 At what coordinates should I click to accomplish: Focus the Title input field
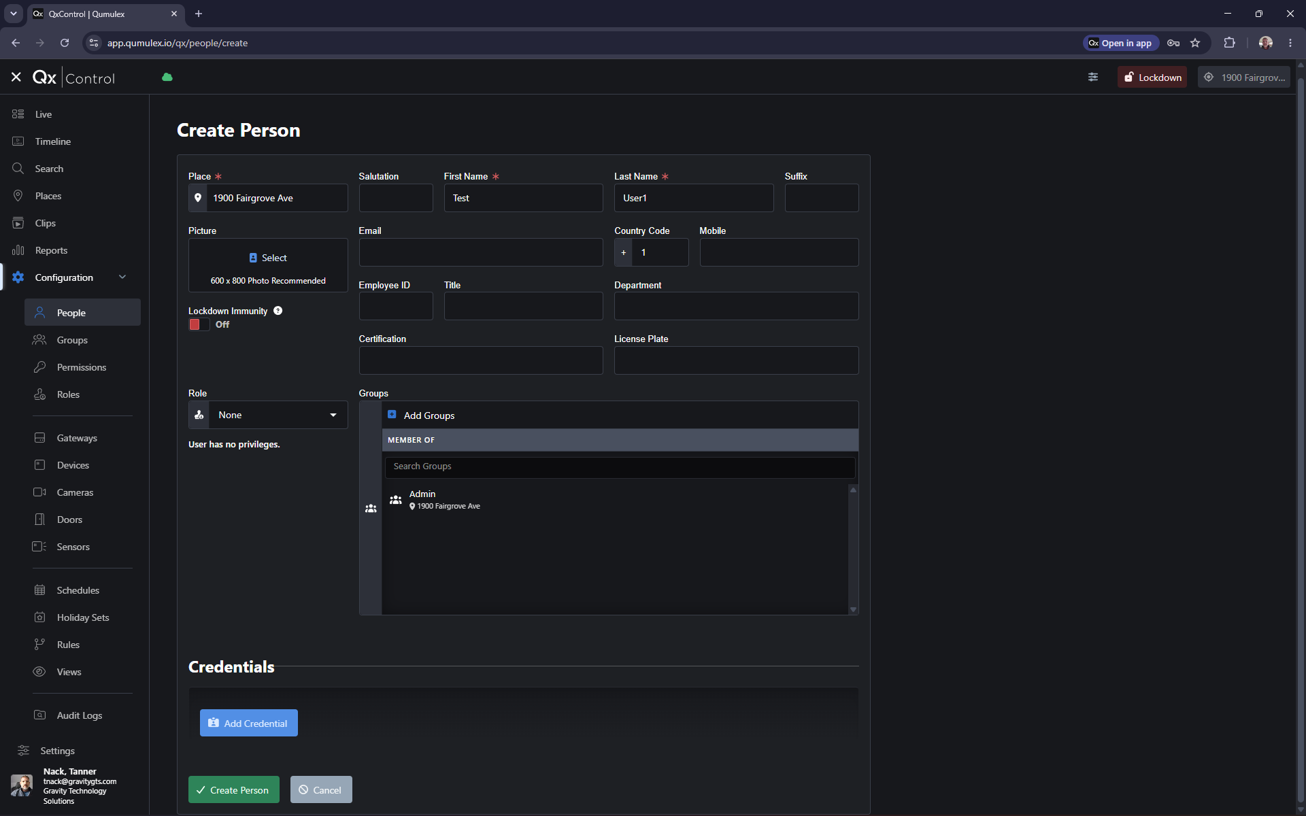point(523,306)
